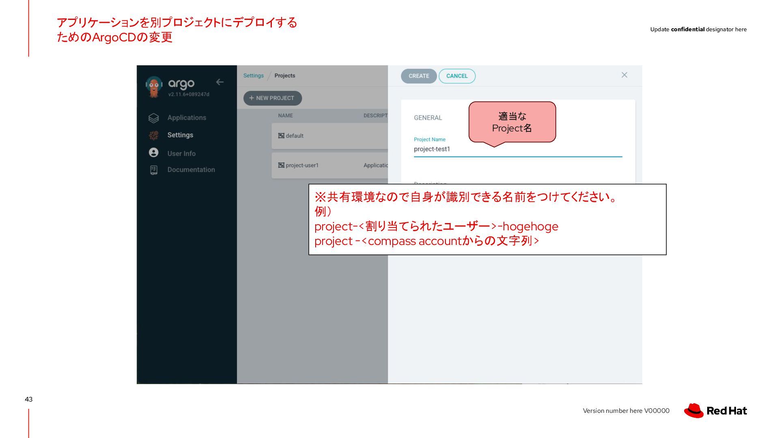Click the GENERAL section heading

tap(428, 118)
